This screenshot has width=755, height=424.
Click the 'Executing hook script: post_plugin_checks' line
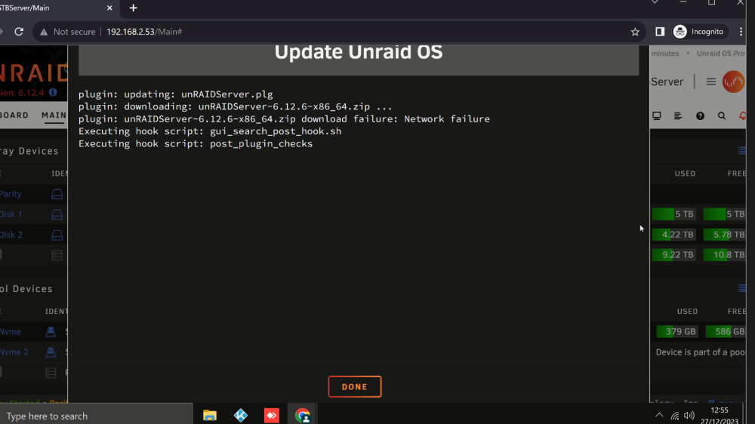click(x=196, y=143)
